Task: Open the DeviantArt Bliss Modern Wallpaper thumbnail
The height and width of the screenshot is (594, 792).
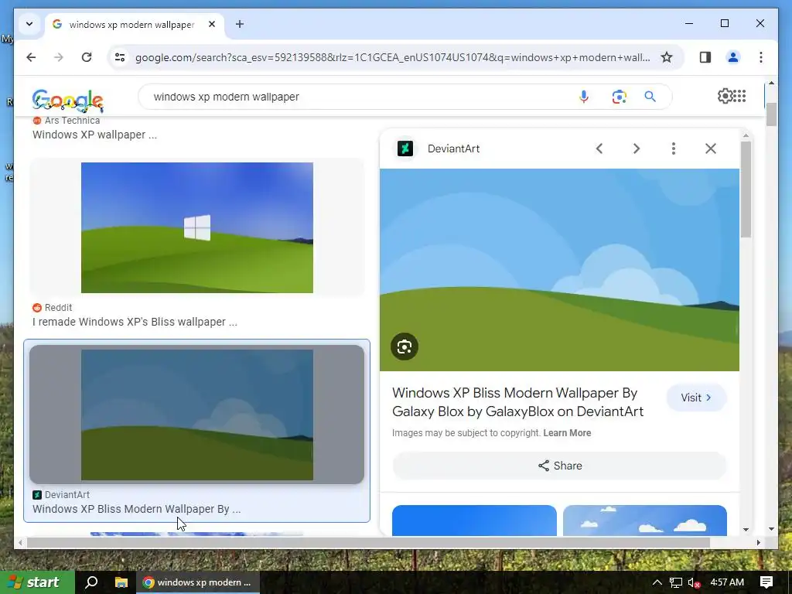Action: (197, 415)
